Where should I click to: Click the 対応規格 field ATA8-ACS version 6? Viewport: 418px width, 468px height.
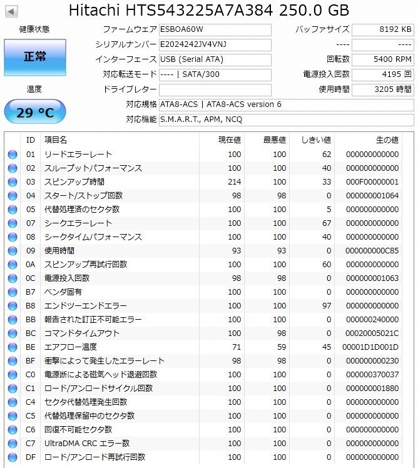pos(287,104)
